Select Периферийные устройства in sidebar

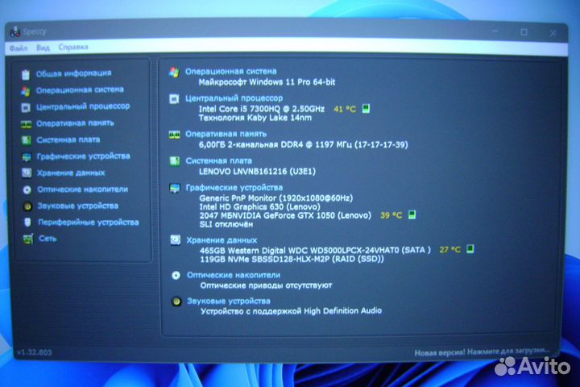point(89,223)
